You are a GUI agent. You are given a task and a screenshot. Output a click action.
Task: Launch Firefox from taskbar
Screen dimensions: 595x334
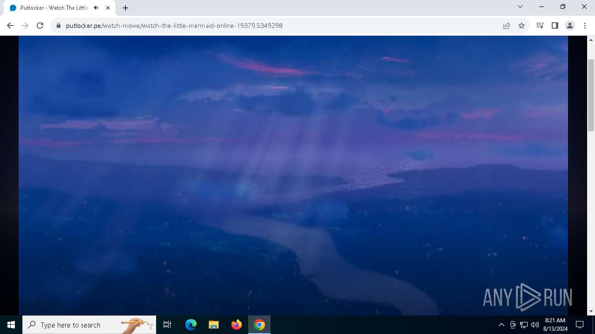pos(237,325)
